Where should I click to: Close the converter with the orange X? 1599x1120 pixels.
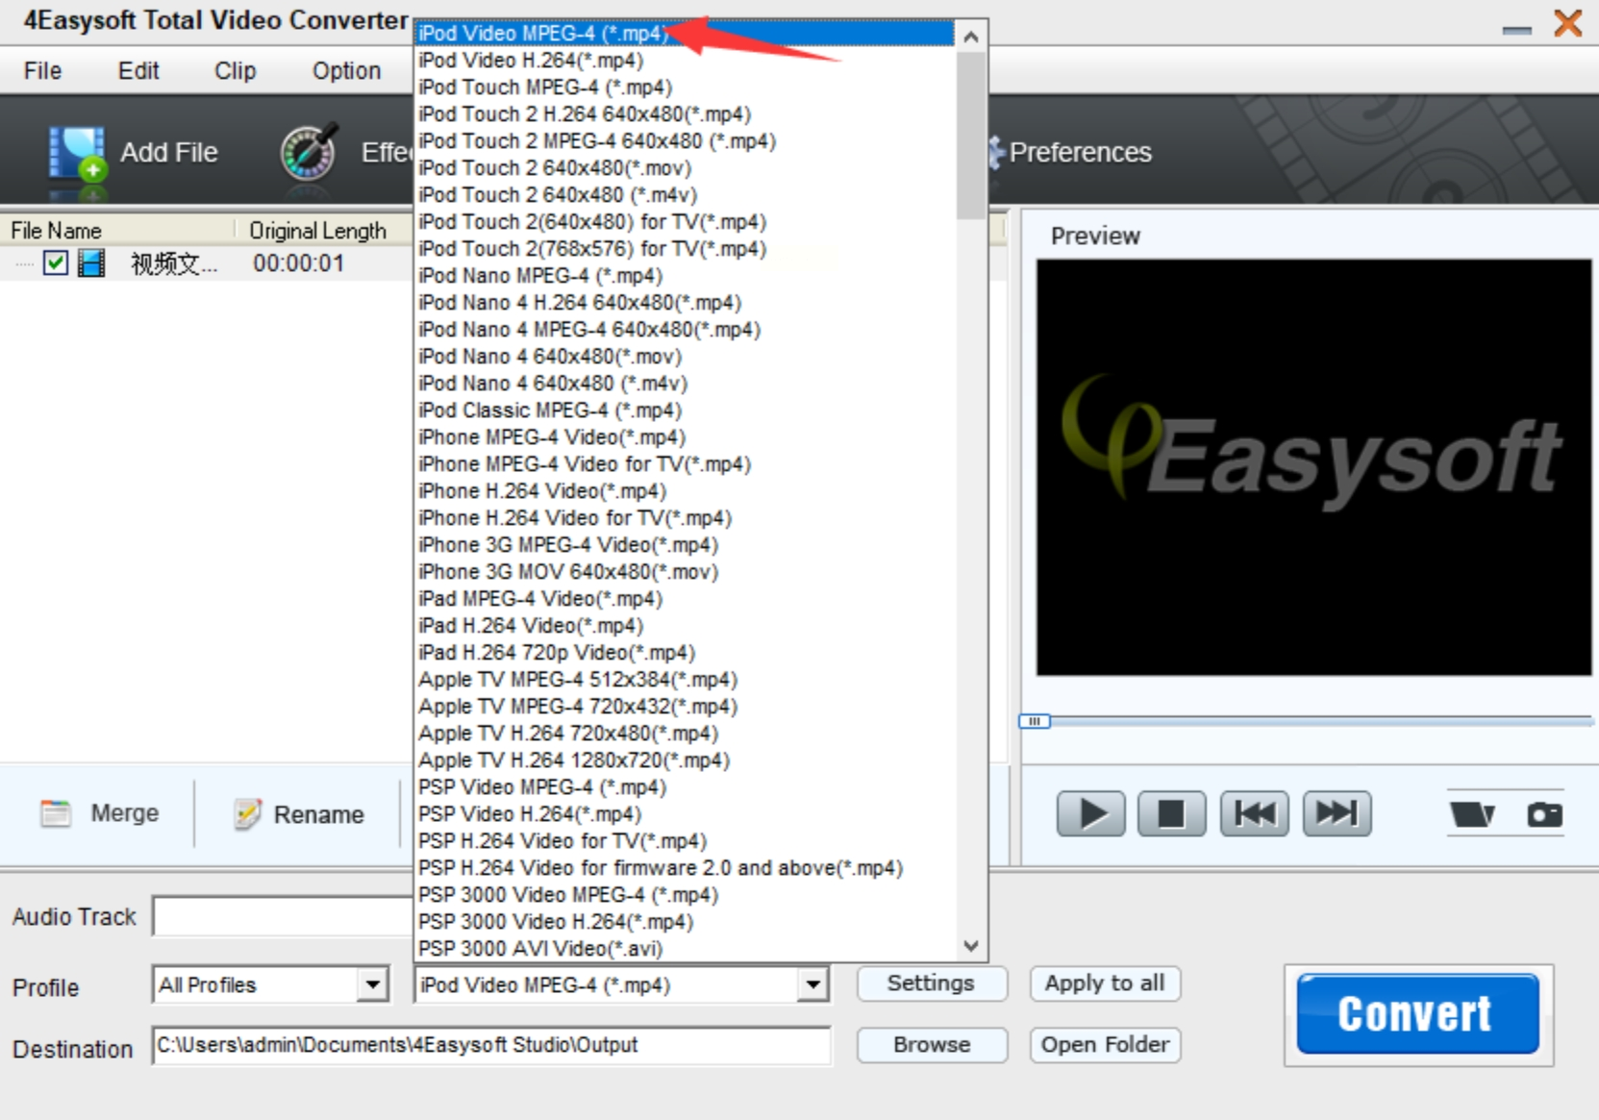1567,22
